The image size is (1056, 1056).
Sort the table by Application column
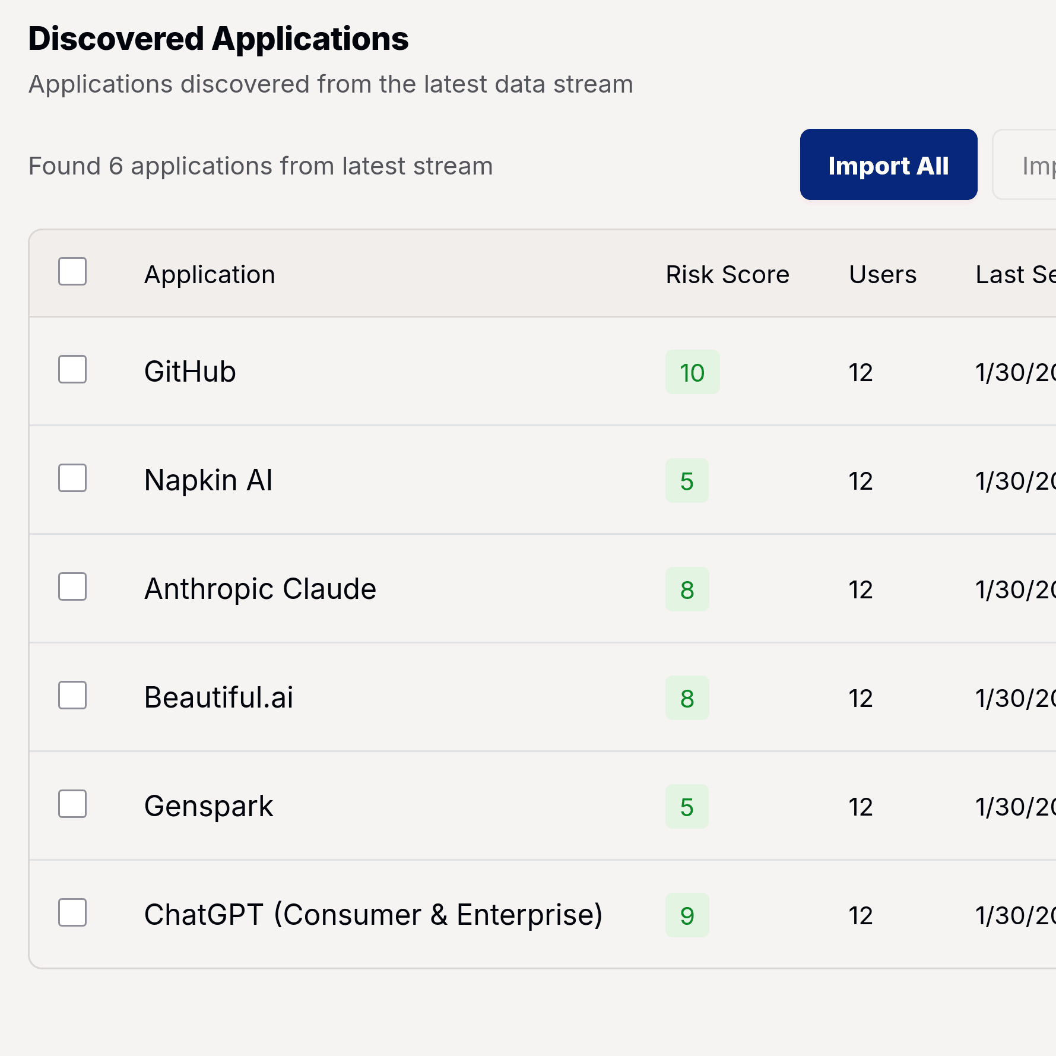click(x=209, y=274)
